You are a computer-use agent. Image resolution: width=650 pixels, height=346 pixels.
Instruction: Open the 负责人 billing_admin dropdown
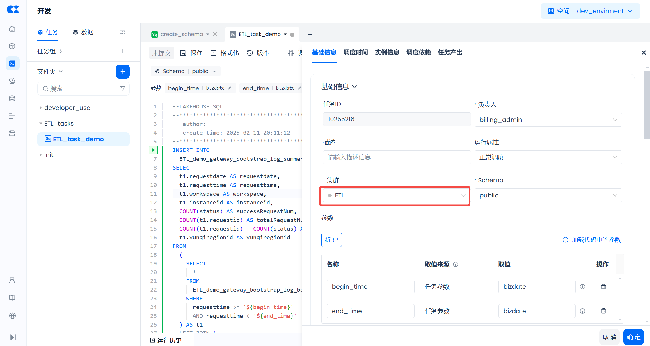[x=548, y=120]
